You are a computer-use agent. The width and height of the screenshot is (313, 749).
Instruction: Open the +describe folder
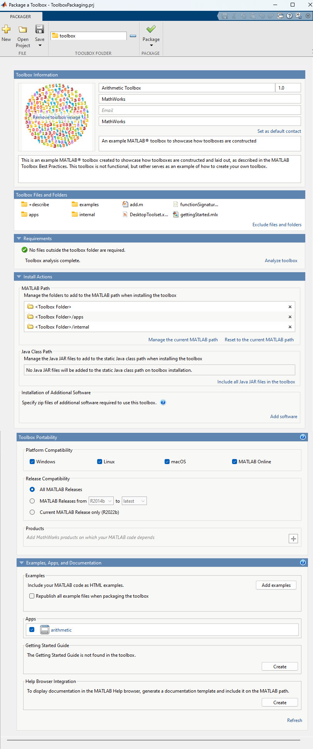point(35,205)
